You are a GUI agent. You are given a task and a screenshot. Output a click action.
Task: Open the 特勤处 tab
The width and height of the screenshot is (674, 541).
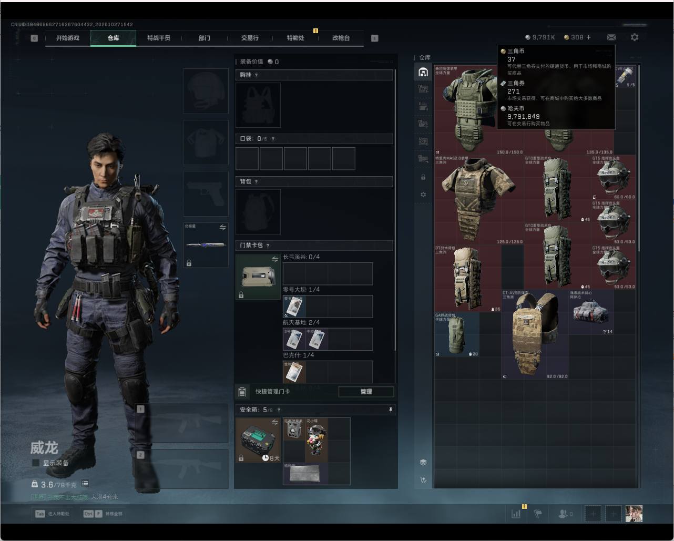click(295, 38)
